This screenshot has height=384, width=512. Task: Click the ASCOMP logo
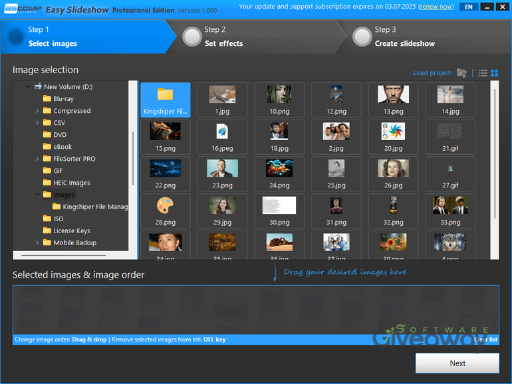coord(23,9)
